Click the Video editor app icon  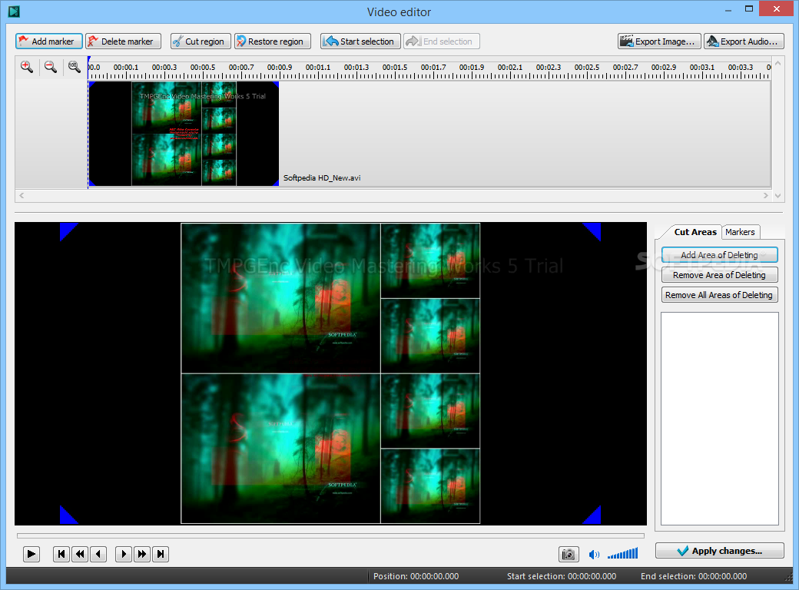point(14,12)
